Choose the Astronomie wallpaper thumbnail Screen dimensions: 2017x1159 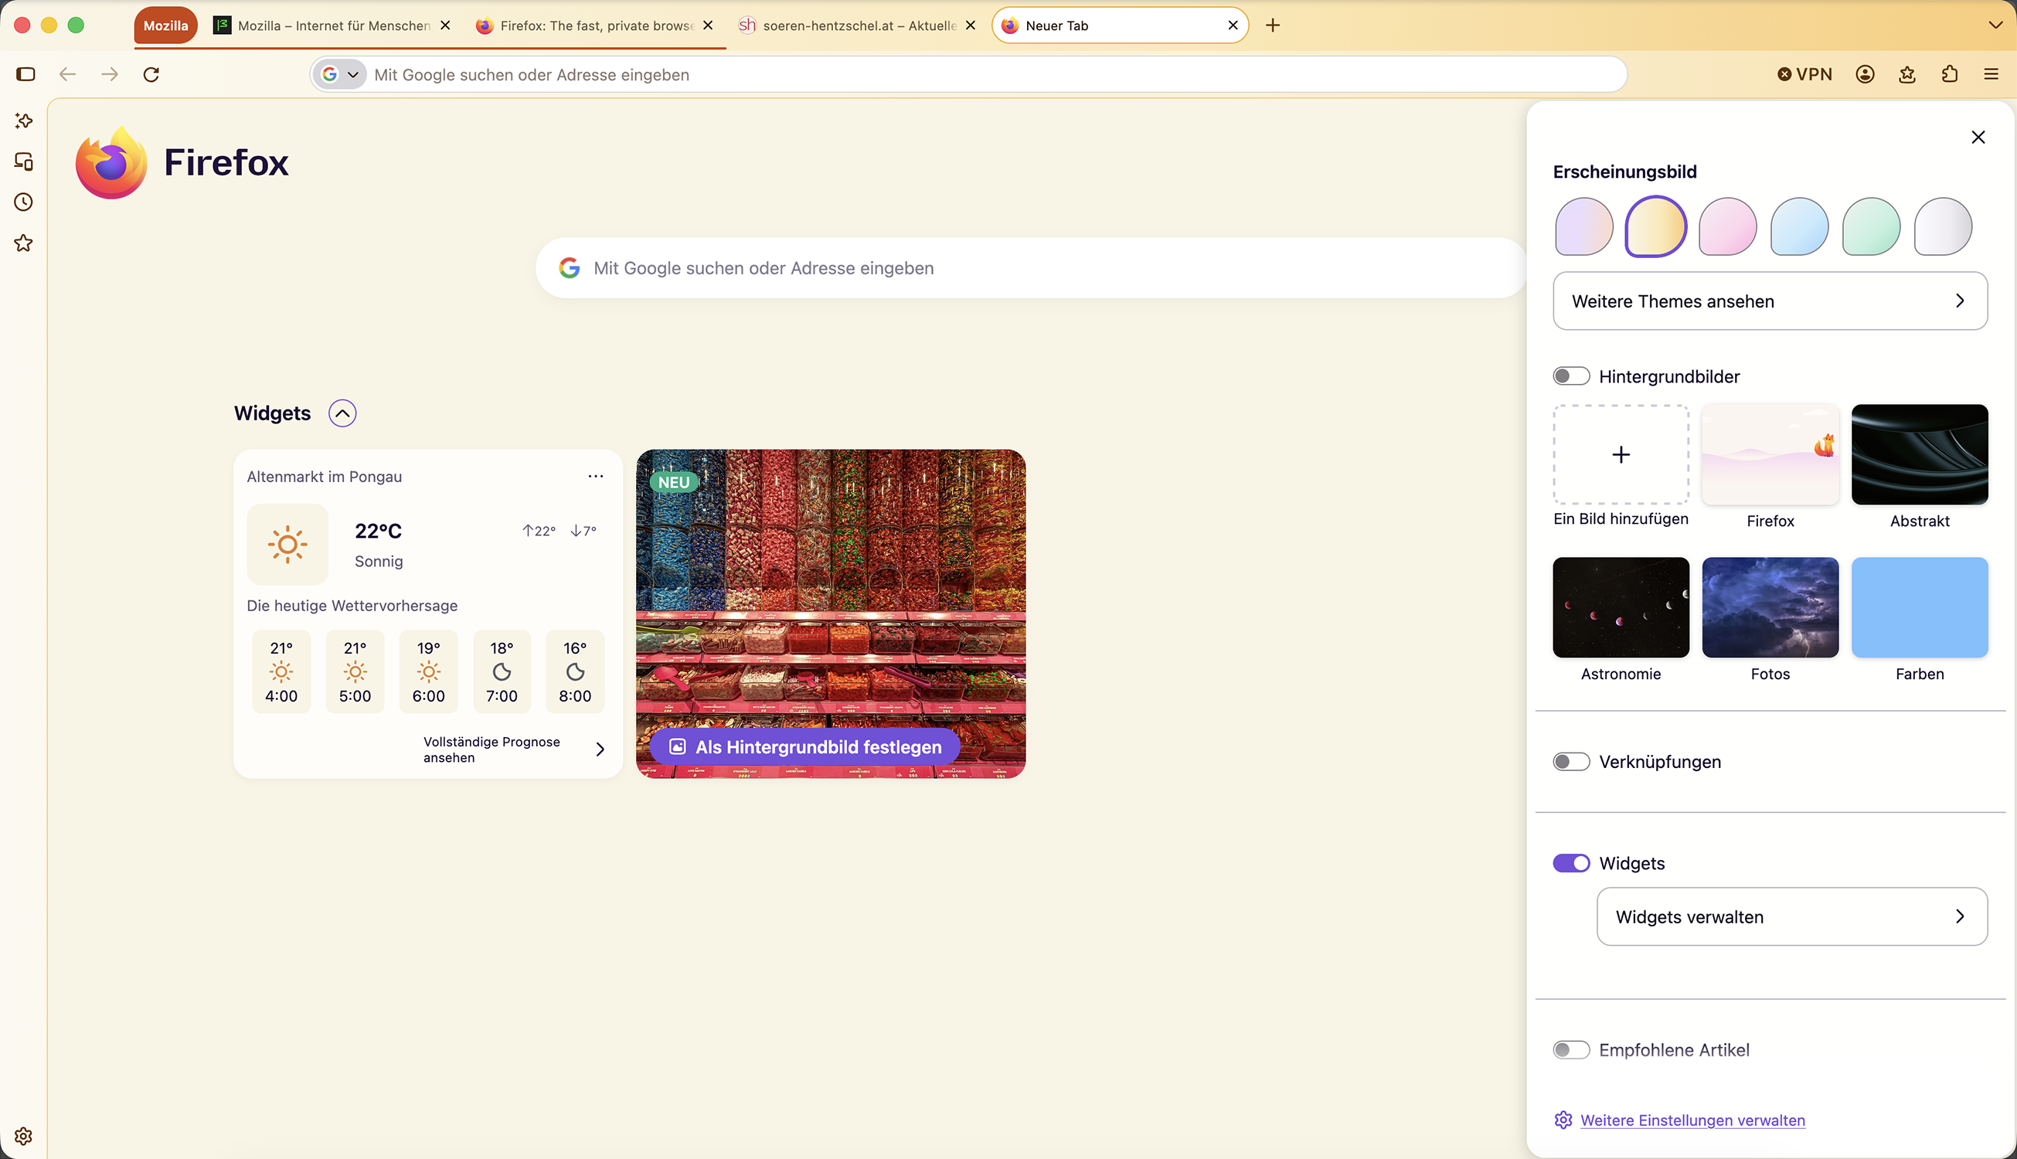point(1621,607)
